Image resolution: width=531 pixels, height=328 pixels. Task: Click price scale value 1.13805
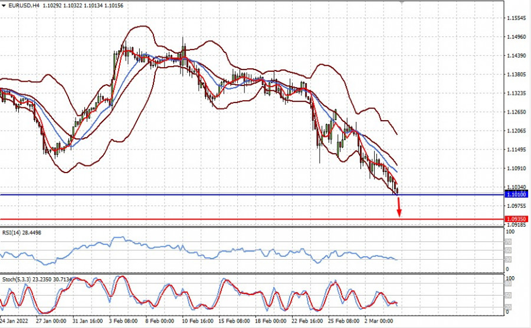[516, 74]
